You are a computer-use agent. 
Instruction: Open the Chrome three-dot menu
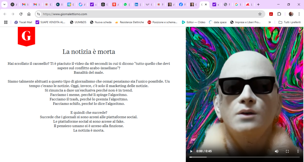299,14
